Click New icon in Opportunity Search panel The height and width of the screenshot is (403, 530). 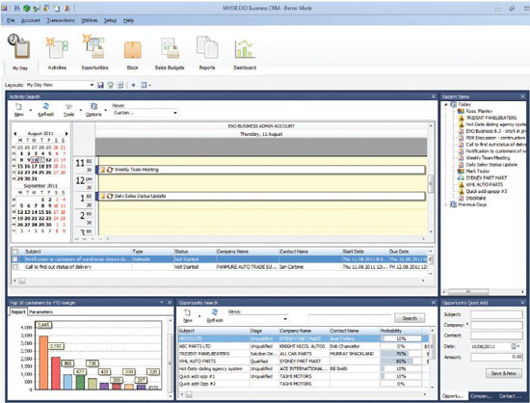(187, 312)
